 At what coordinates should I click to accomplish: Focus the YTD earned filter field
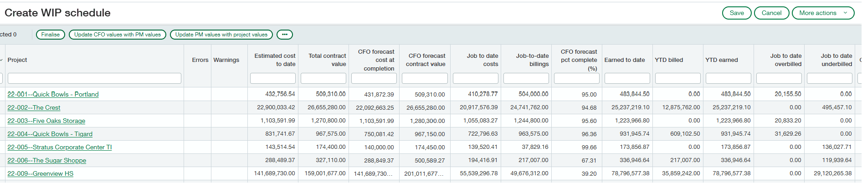pyautogui.click(x=729, y=78)
